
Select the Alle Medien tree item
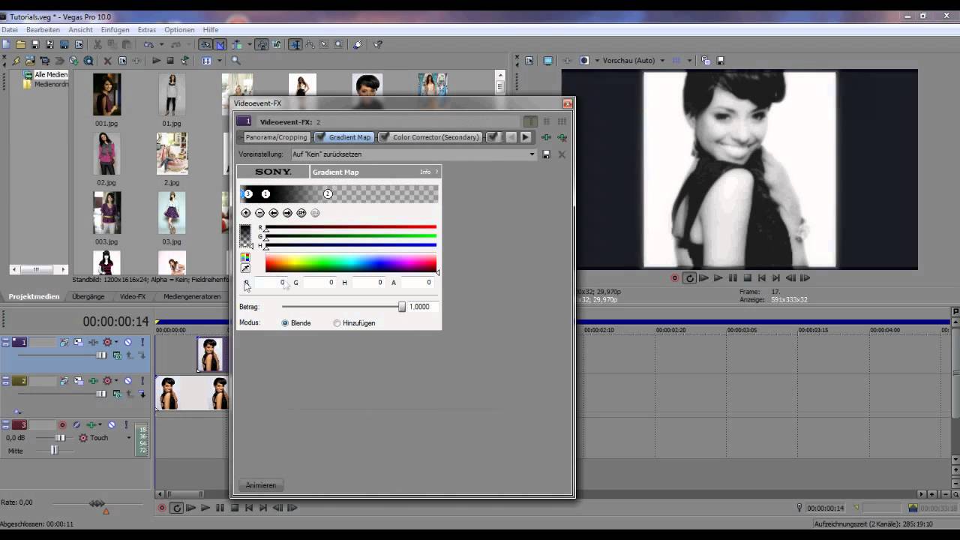[51, 75]
